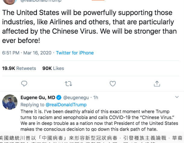Image resolution: width=184 pixels, height=143 pixels.
Task: Click the 1h timestamp on the reply
Action: coord(96,97)
